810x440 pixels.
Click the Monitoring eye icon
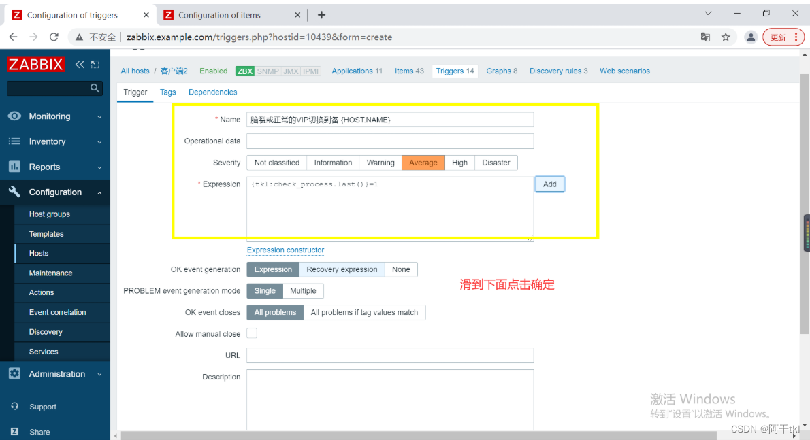(14, 116)
